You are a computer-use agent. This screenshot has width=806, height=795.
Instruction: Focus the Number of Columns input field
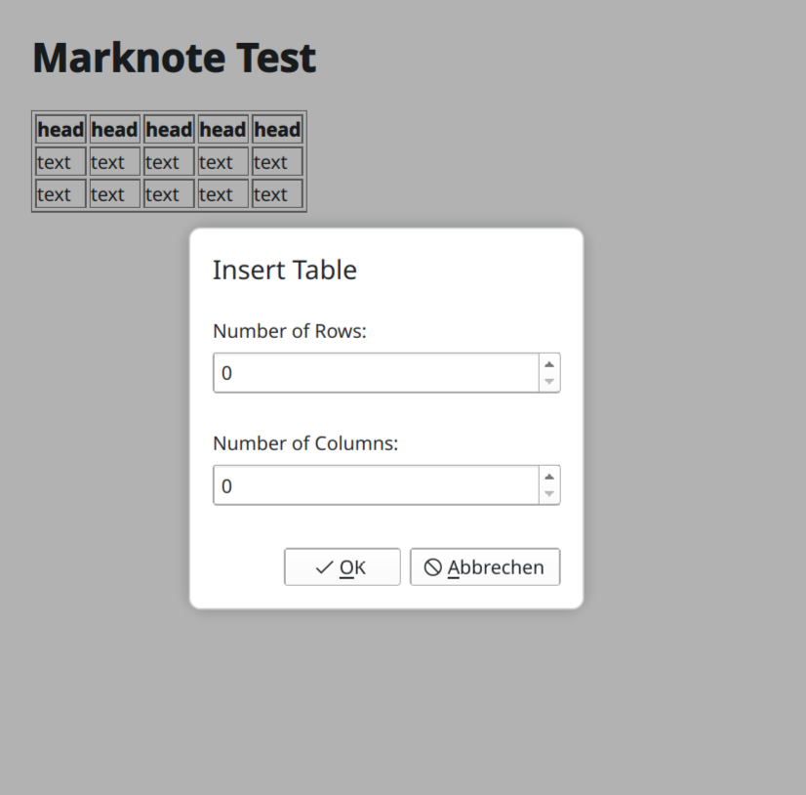[376, 485]
